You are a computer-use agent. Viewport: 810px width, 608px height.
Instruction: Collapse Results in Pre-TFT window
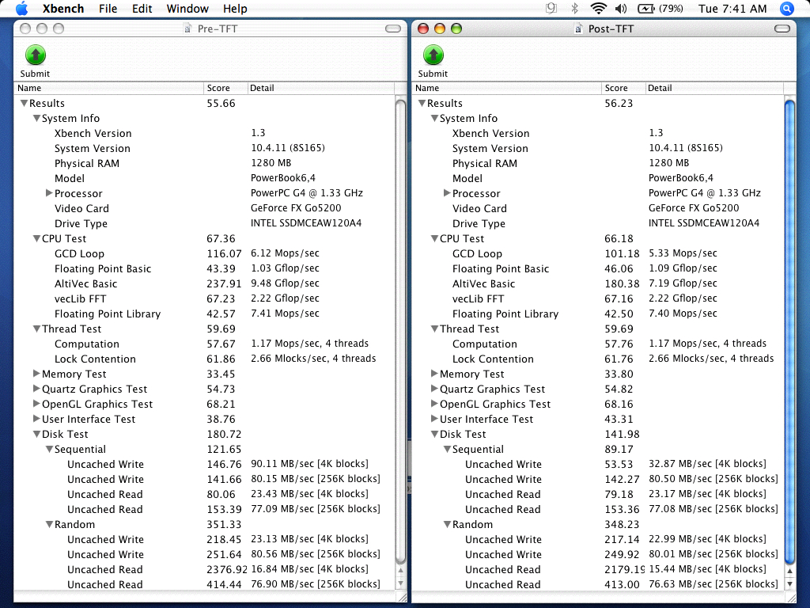[24, 103]
